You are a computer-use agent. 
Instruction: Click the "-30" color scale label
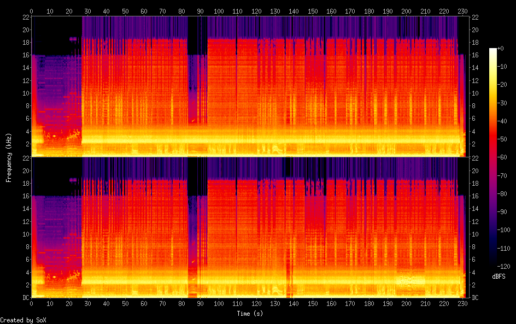502,103
